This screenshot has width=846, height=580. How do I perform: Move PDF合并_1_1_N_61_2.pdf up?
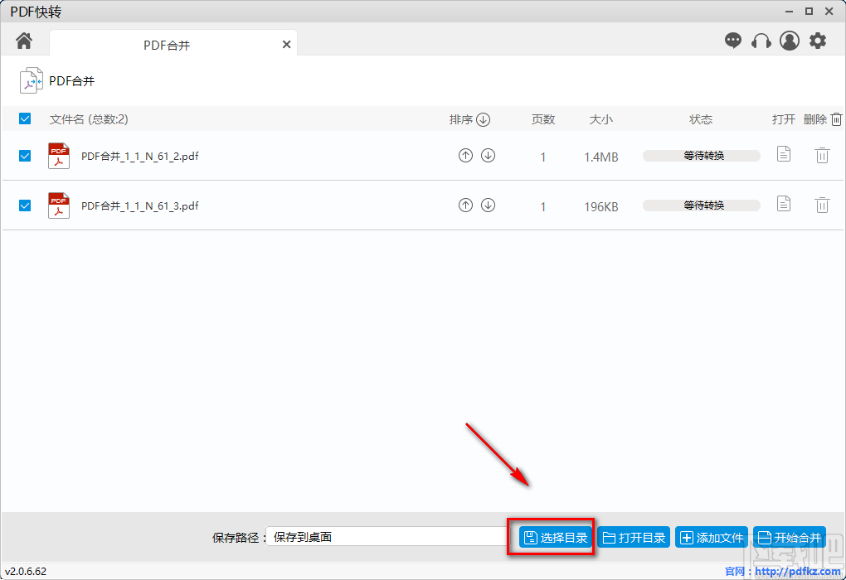tap(465, 155)
